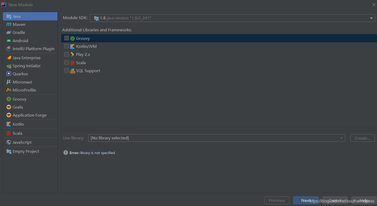Click the Android robot icon
This screenshot has width=377, height=206.
click(9, 41)
